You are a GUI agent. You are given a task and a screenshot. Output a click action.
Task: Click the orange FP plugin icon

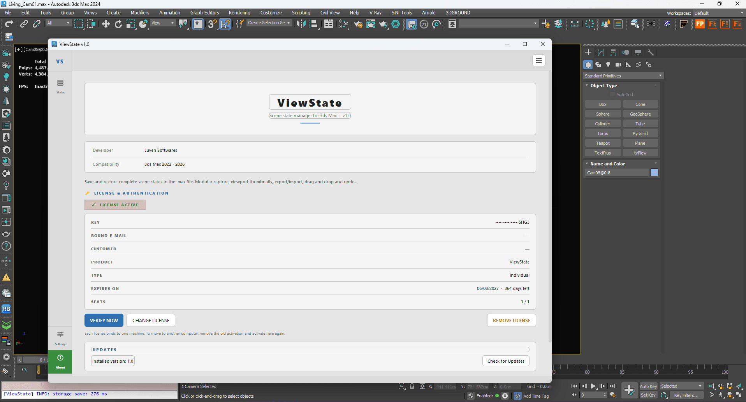pos(700,24)
